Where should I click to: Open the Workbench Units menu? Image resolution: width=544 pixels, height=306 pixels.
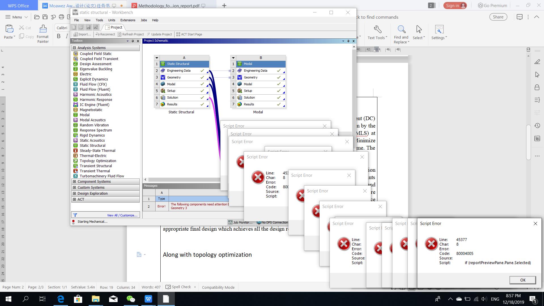click(112, 20)
